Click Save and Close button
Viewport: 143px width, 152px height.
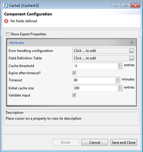(x=124, y=142)
